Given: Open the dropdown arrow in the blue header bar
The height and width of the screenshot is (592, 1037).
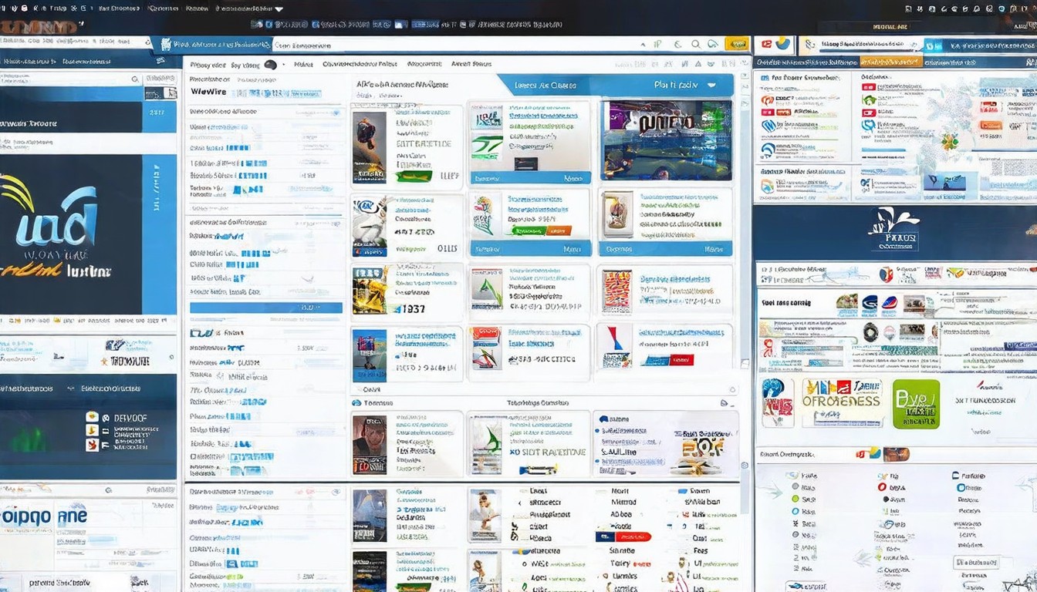Looking at the screenshot, I should click(711, 85).
